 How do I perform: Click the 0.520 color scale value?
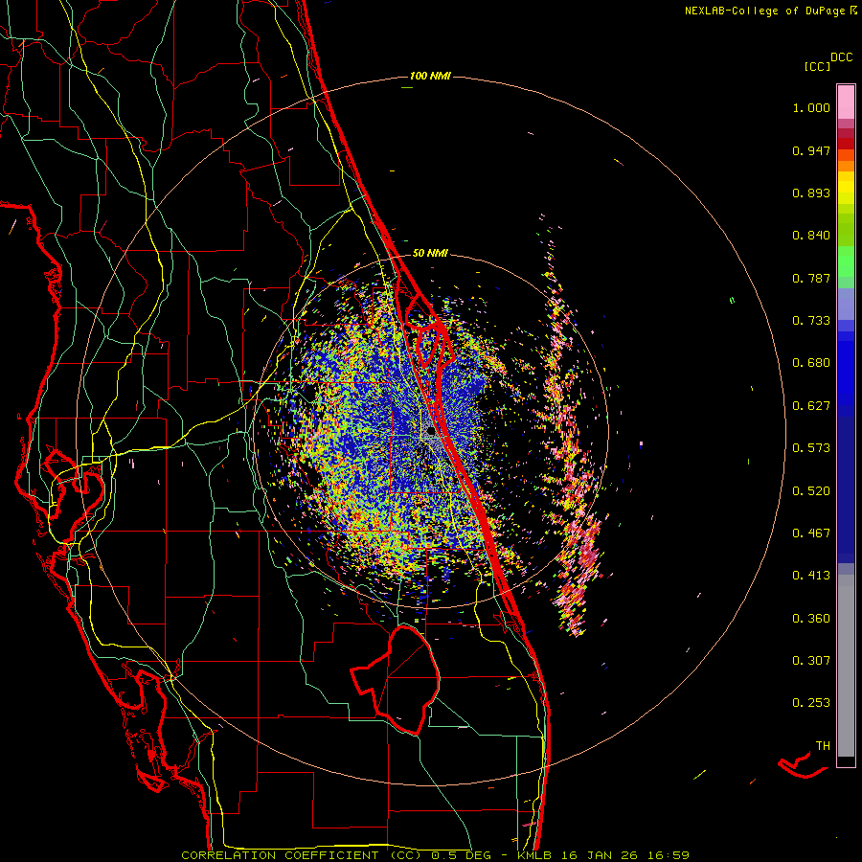point(811,491)
